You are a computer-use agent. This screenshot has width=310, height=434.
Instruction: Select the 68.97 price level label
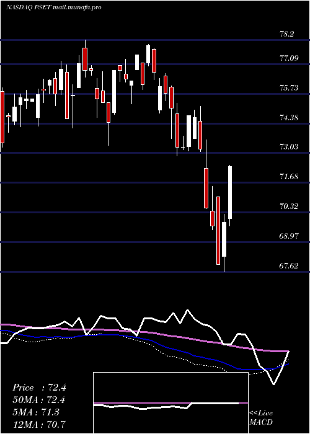tap(290, 236)
